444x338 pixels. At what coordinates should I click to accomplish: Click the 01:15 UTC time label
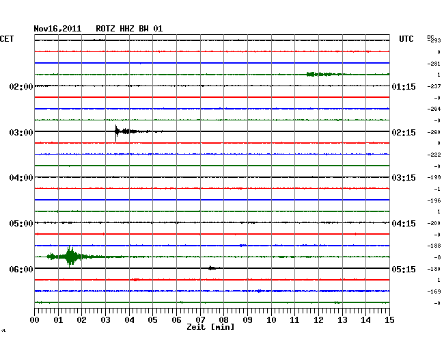(x=404, y=86)
